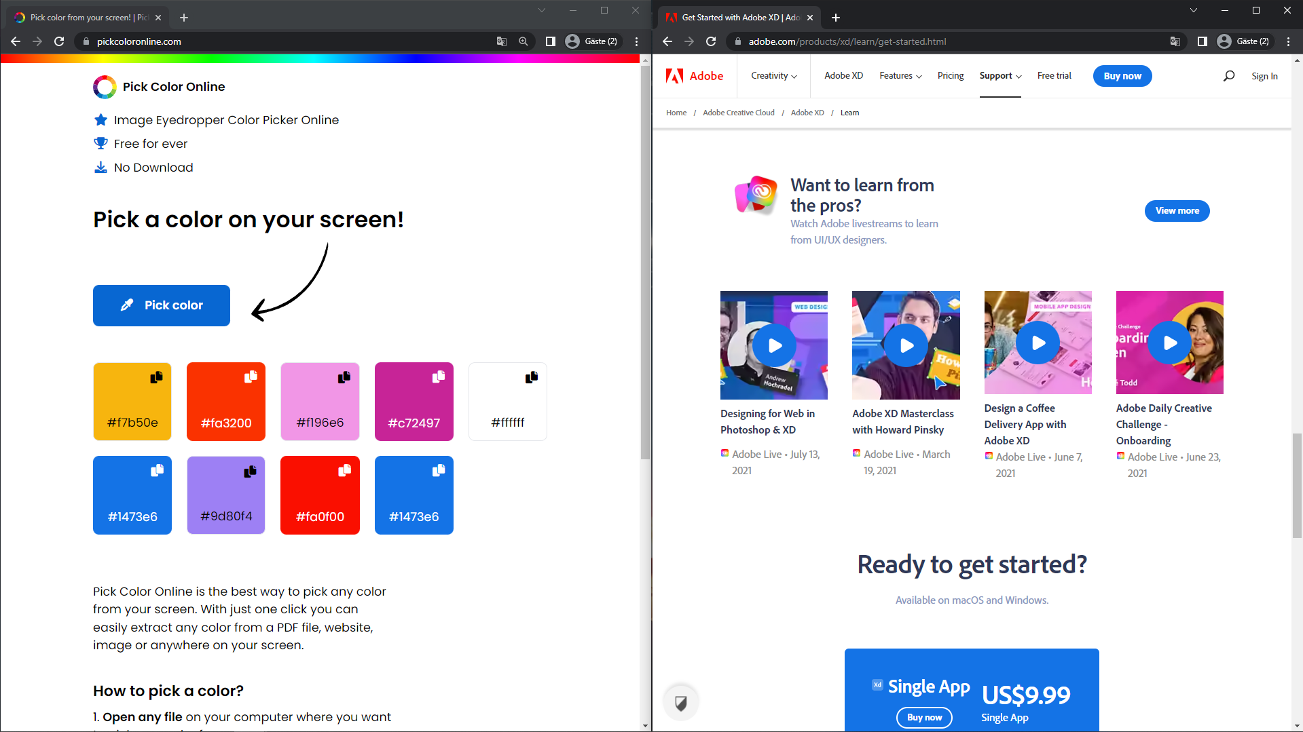Reload the pickcoloronline page
The width and height of the screenshot is (1303, 732).
59,41
